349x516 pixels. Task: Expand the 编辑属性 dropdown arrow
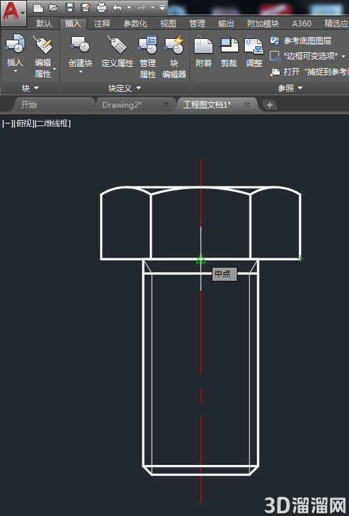(x=55, y=69)
